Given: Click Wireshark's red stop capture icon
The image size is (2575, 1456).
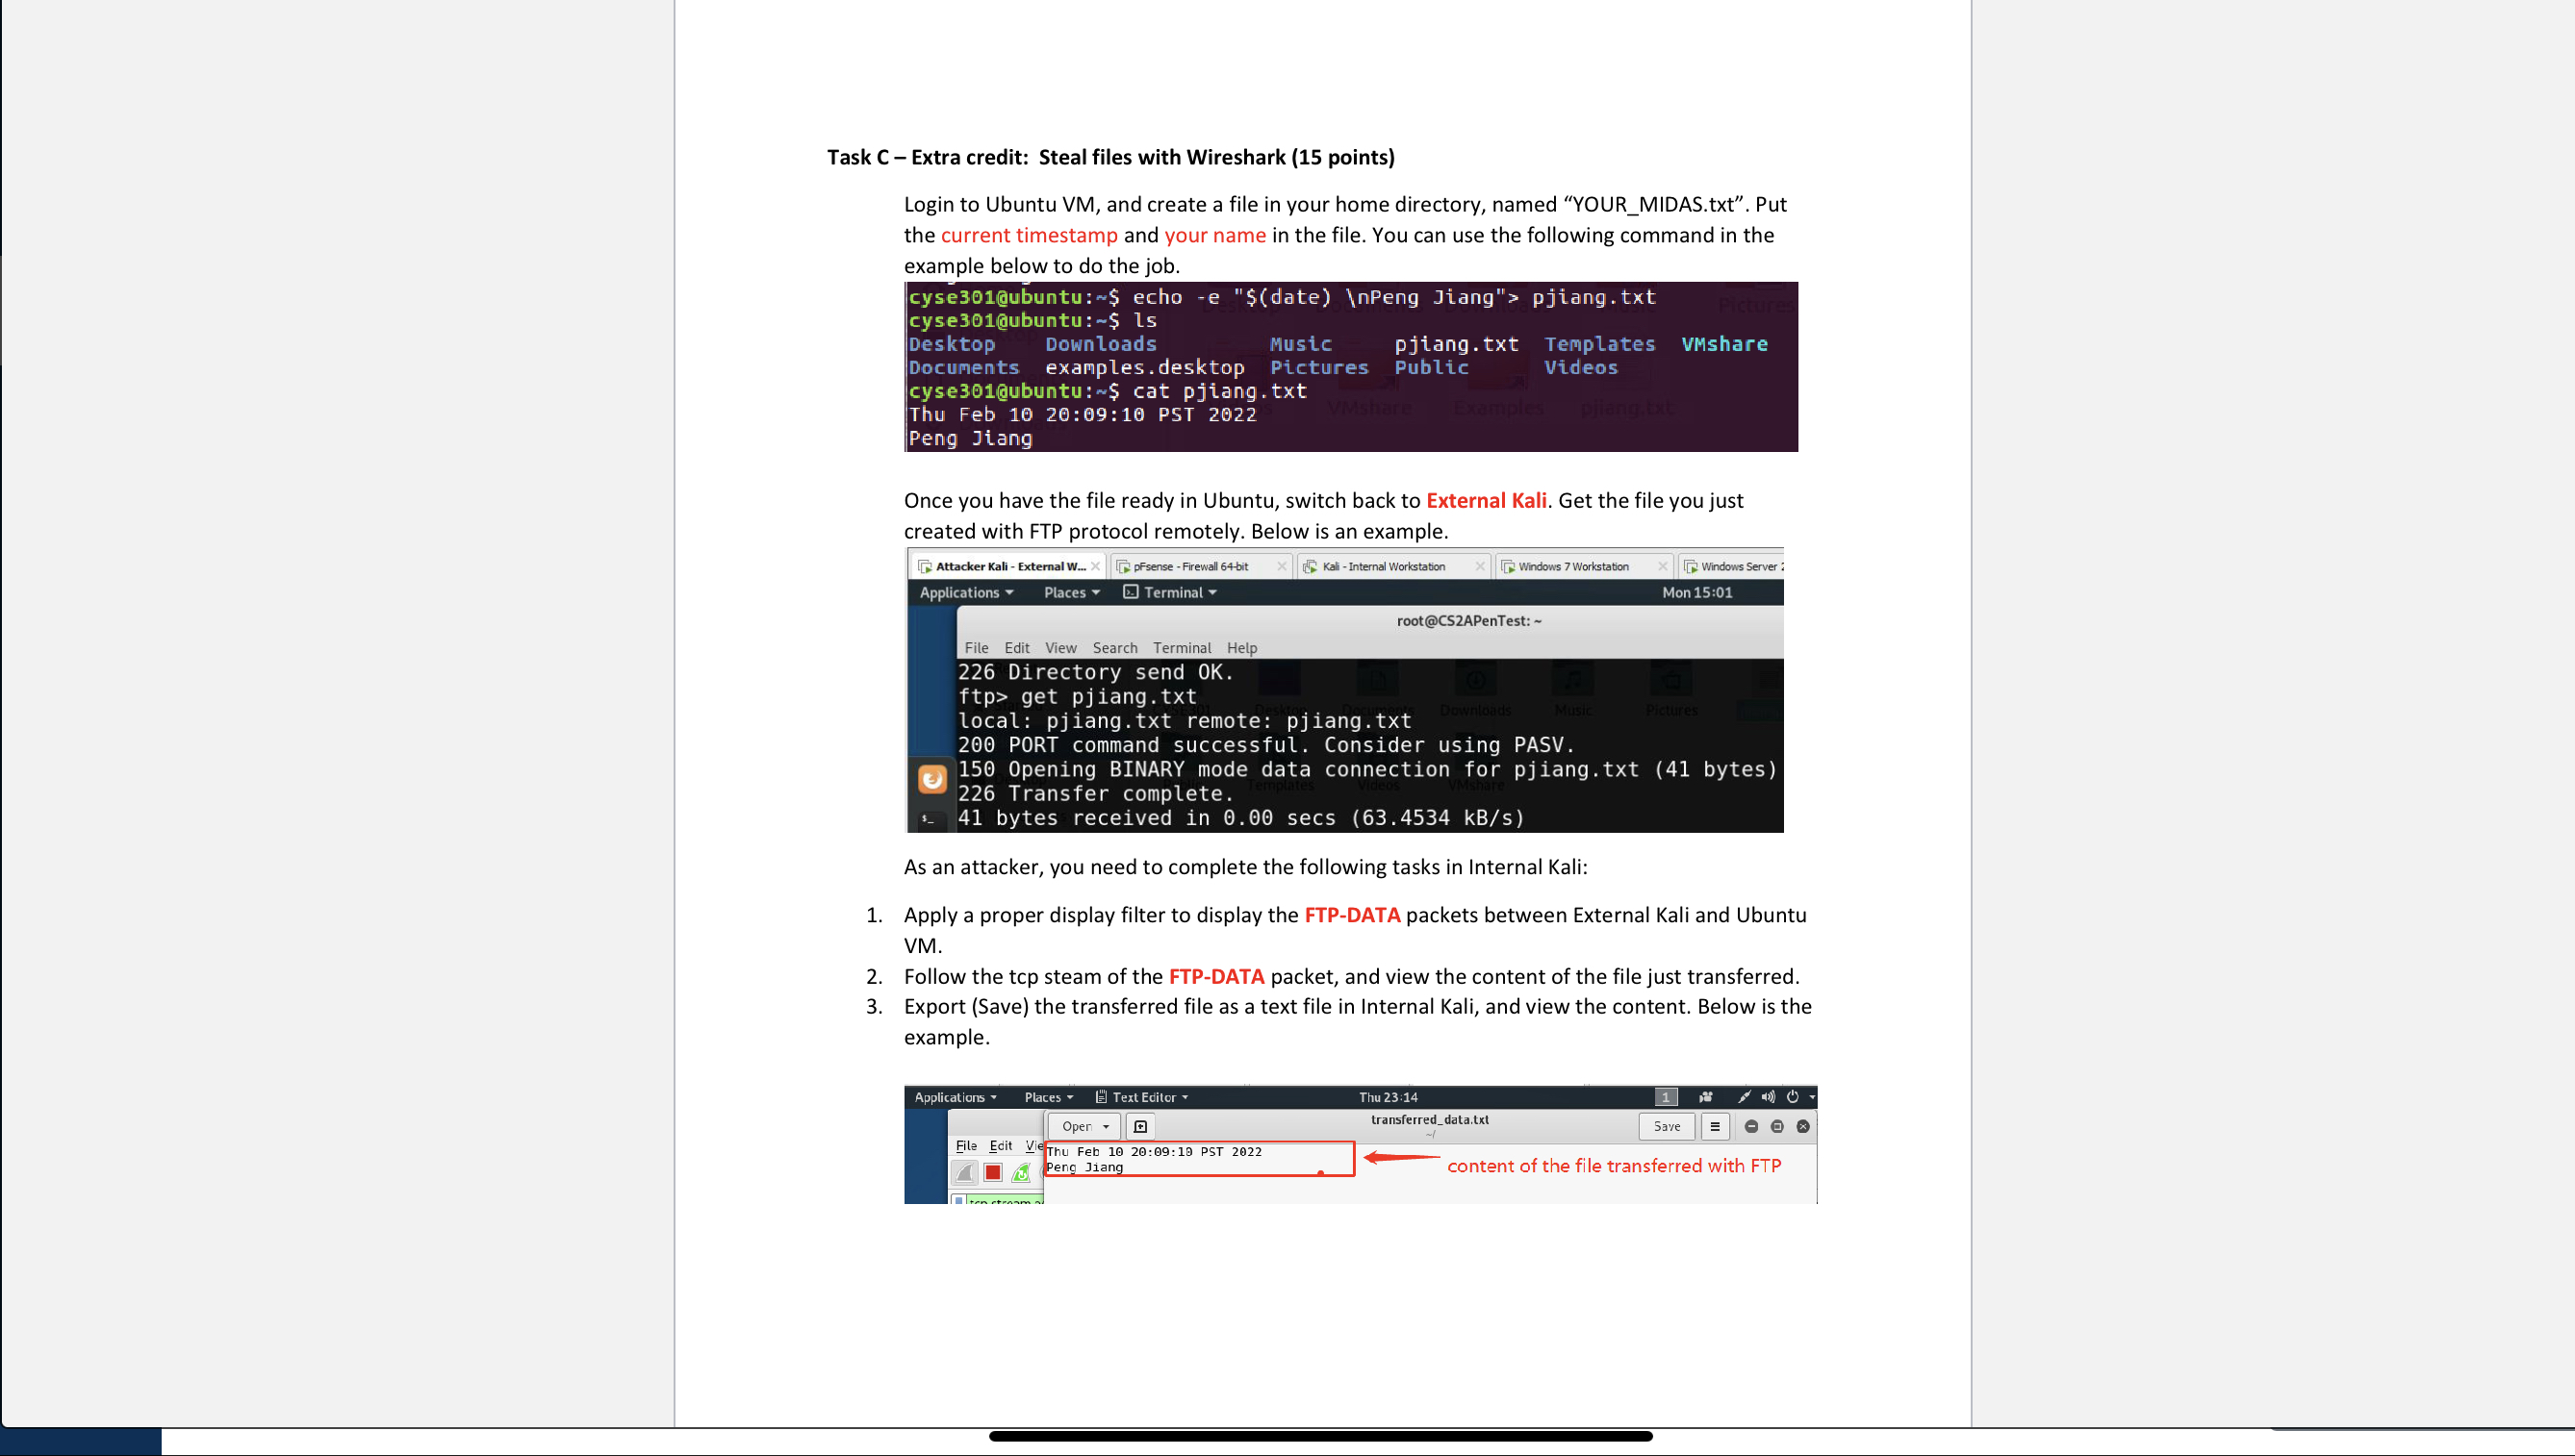Looking at the screenshot, I should coord(993,1171).
